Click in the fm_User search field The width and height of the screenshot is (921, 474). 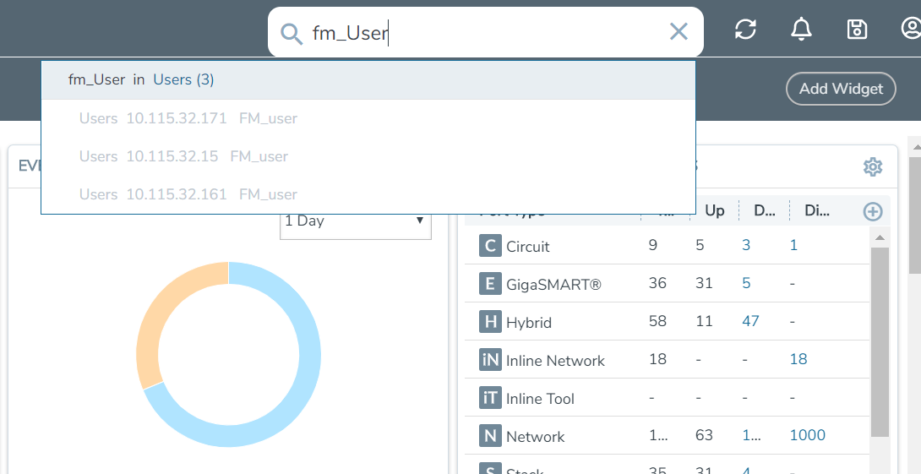[x=486, y=32]
